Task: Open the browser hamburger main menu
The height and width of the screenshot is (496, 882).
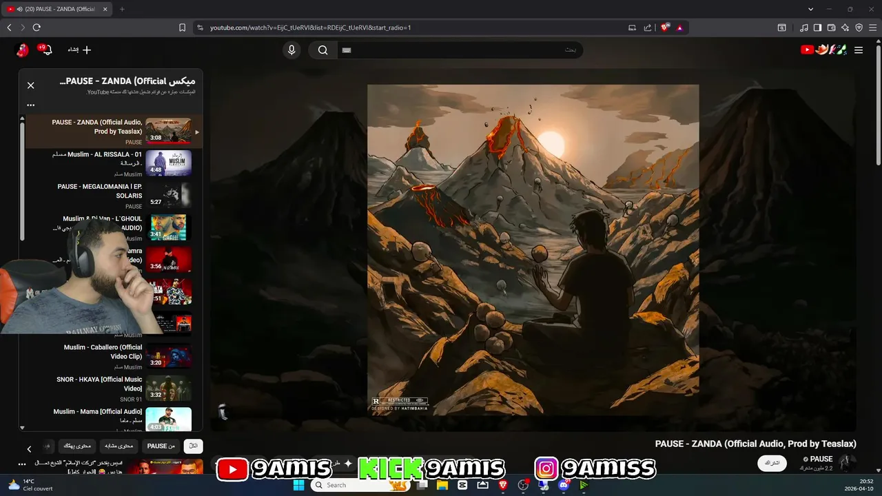Action: pyautogui.click(x=872, y=28)
